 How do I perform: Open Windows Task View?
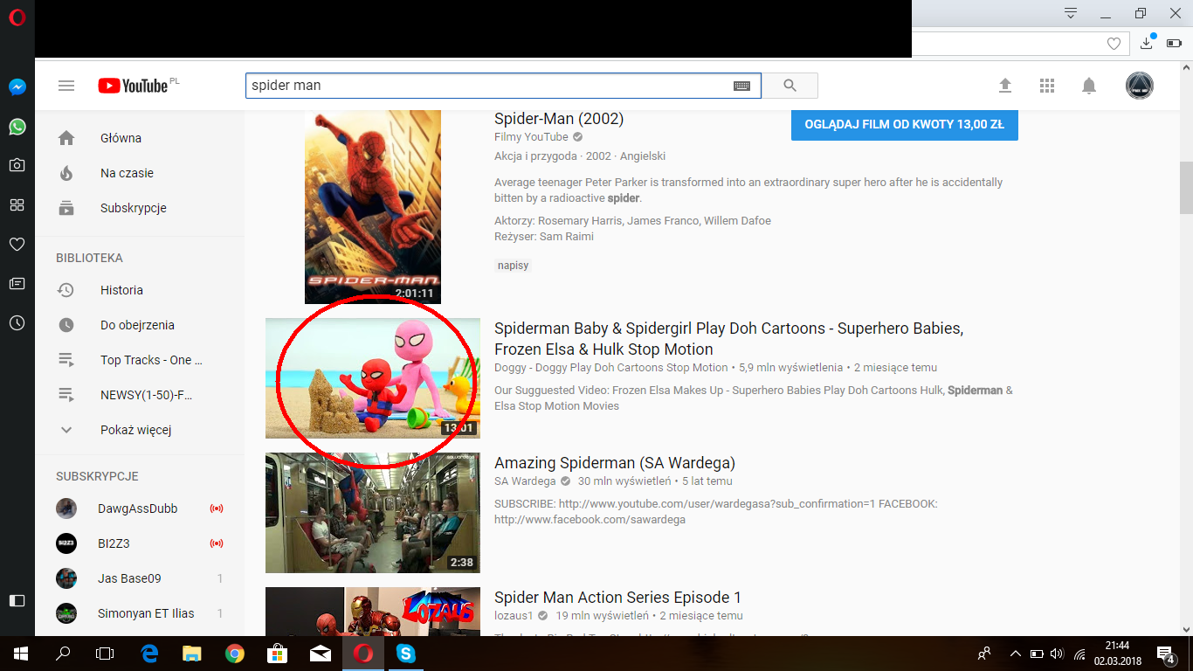click(x=105, y=654)
